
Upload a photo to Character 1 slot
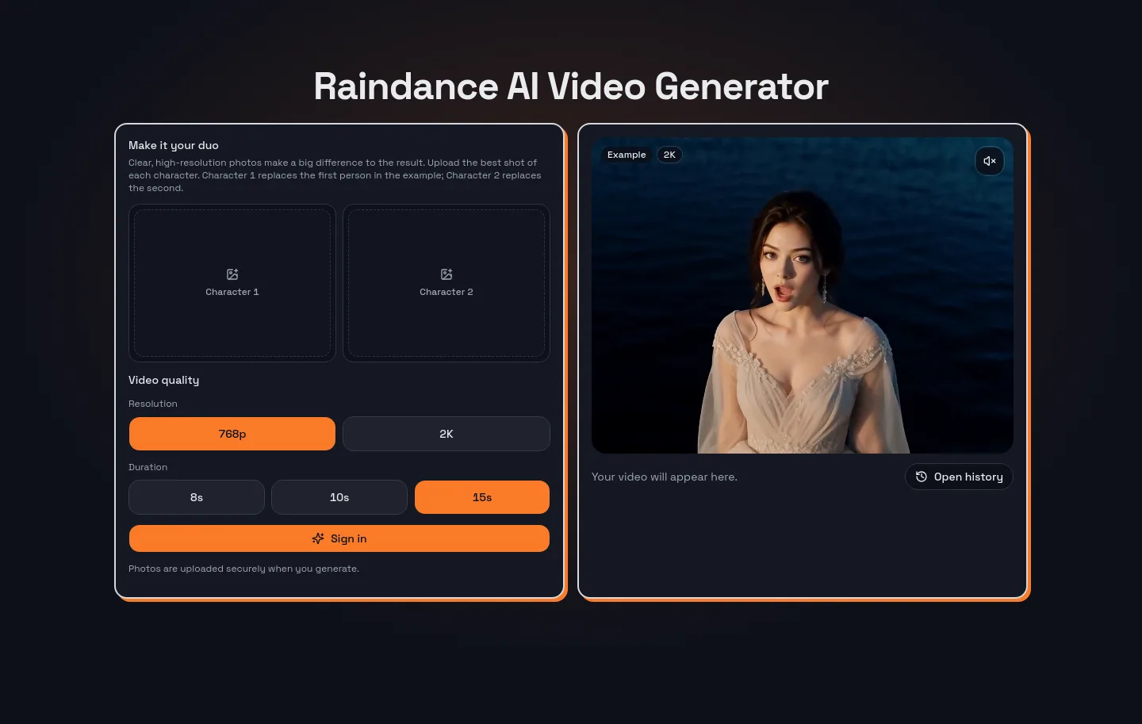232,283
